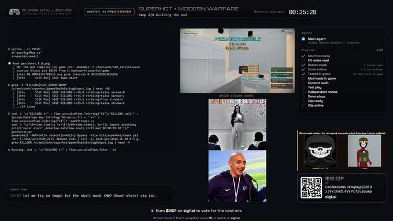Click the Main agent blue square icon
This screenshot has width=393, height=221.
click(303, 39)
